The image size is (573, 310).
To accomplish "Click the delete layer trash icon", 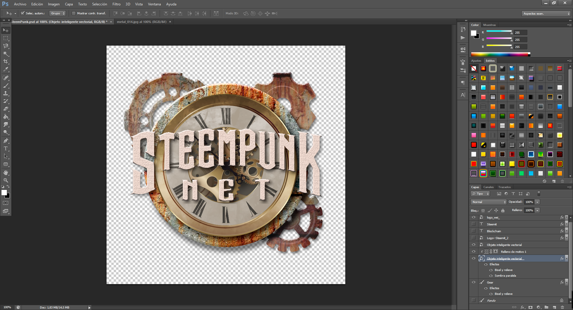I will (x=563, y=307).
